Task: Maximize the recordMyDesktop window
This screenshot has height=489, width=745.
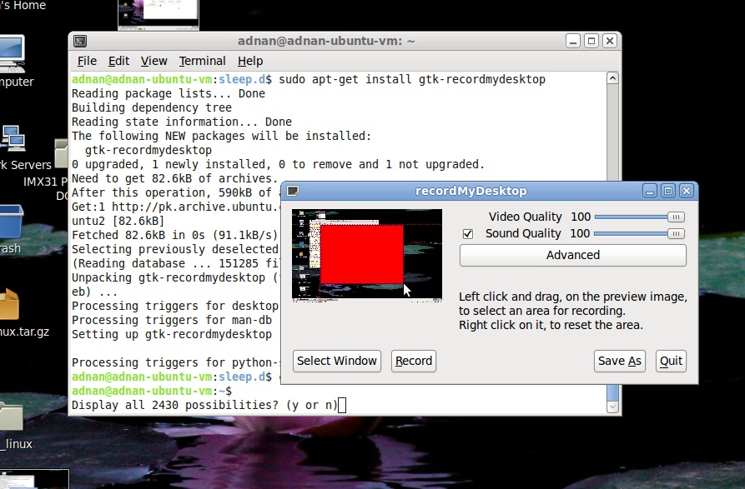Action: [x=668, y=191]
